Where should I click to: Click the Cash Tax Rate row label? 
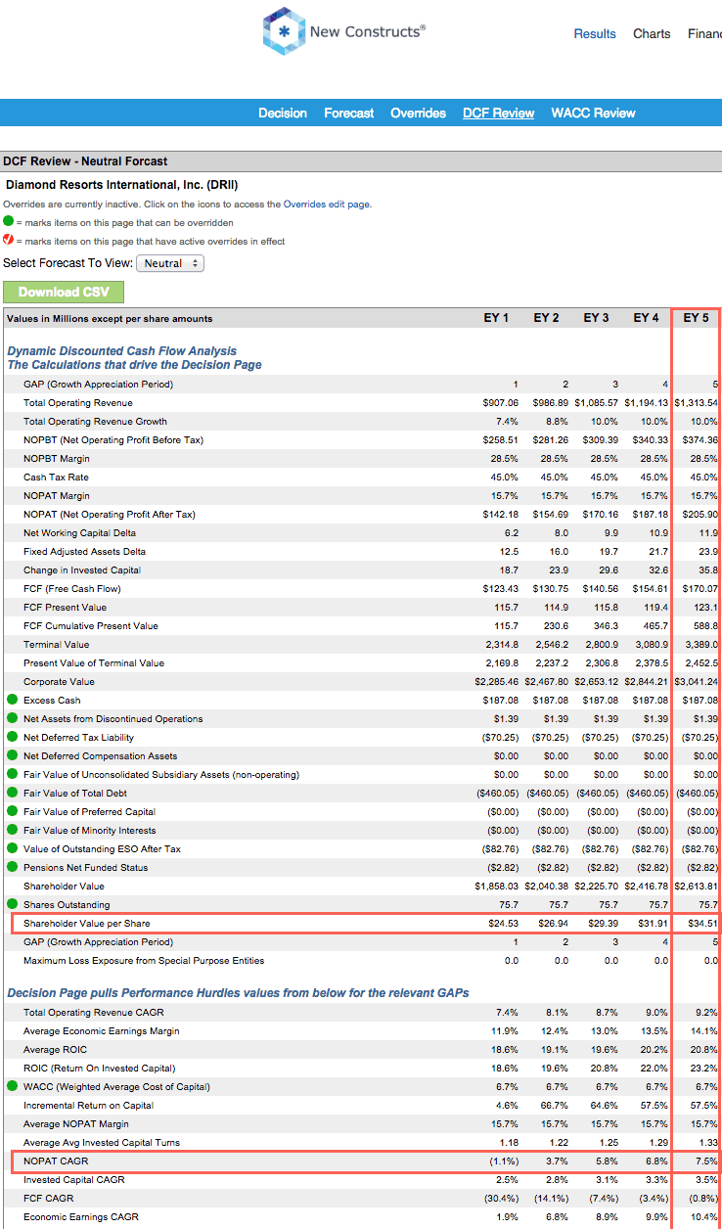point(54,478)
